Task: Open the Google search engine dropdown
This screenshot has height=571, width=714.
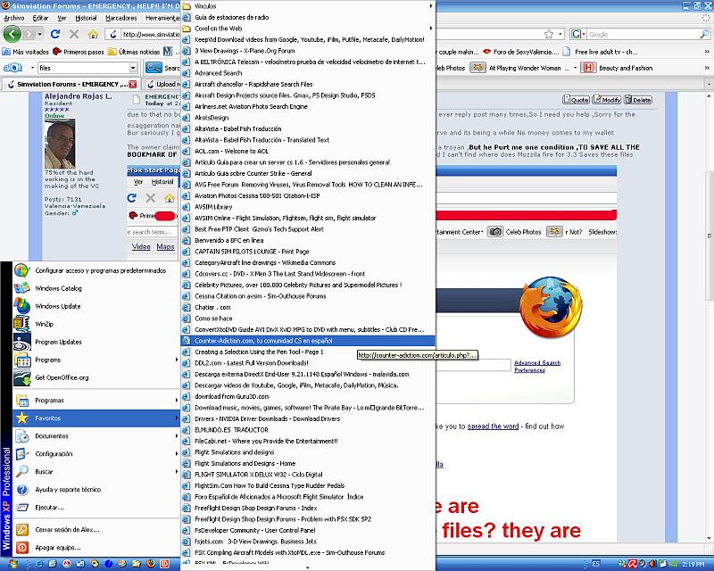Action: click(577, 34)
